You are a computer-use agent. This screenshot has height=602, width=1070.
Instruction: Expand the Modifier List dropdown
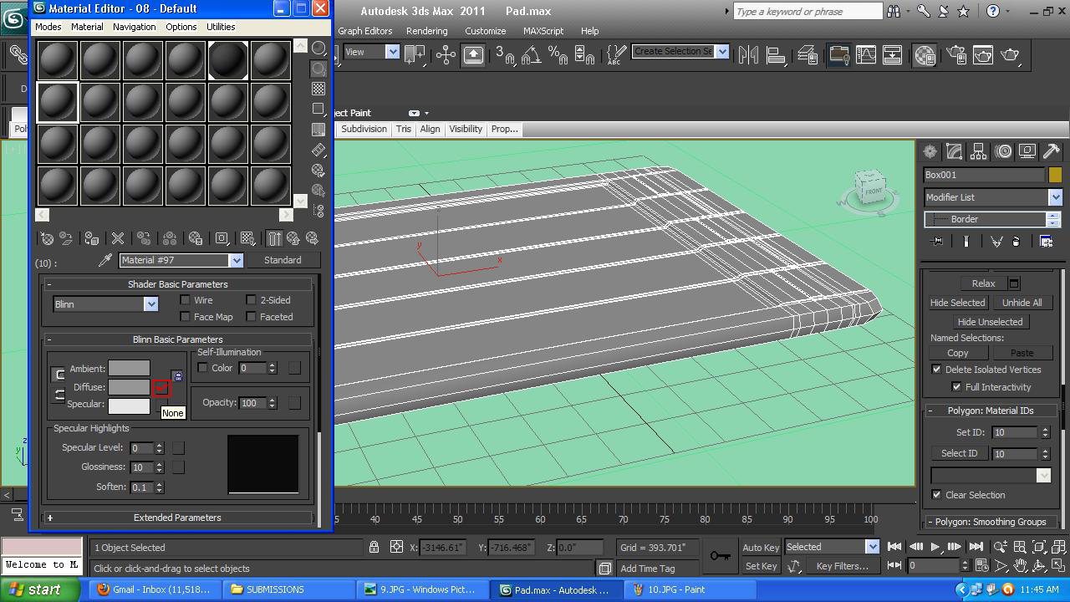[1055, 197]
